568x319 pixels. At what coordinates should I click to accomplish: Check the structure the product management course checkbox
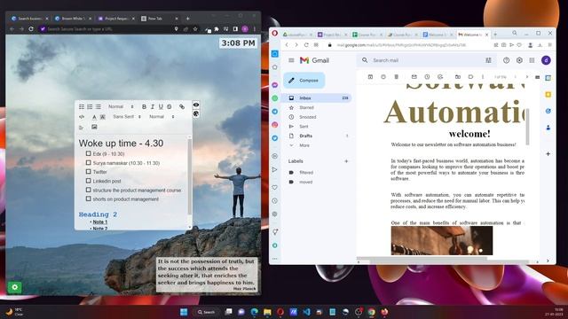click(89, 190)
